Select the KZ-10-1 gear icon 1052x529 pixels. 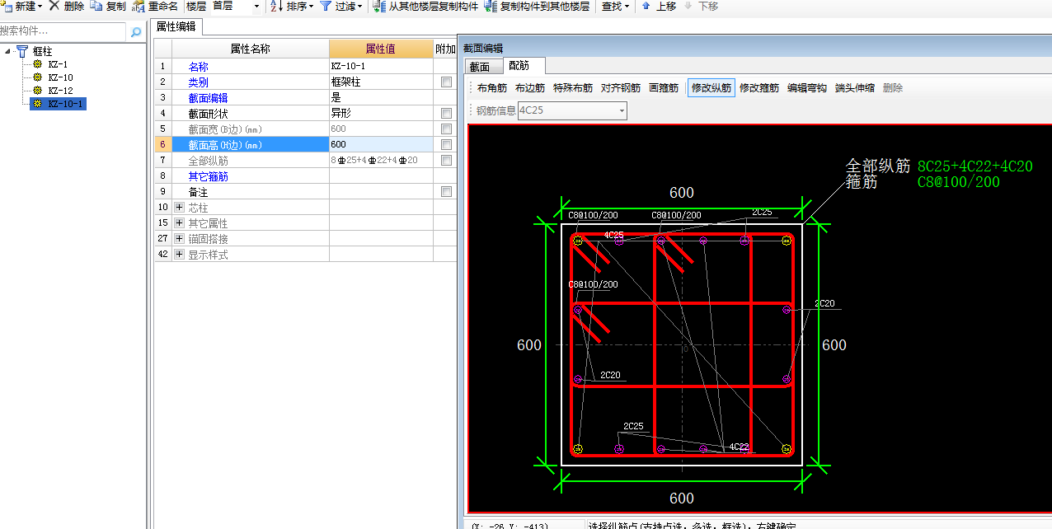[x=37, y=104]
